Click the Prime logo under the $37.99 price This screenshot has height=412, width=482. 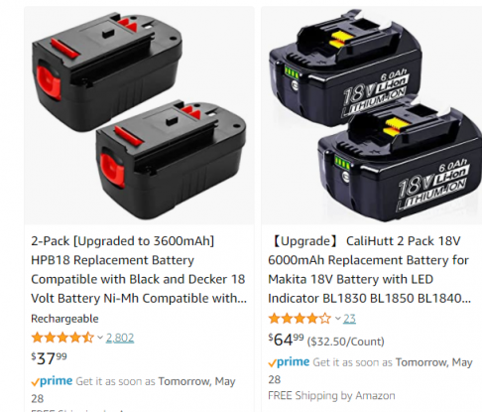[52, 381]
